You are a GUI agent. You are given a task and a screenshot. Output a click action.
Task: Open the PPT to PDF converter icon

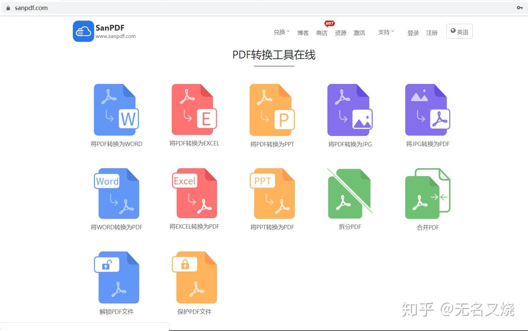coord(272,193)
